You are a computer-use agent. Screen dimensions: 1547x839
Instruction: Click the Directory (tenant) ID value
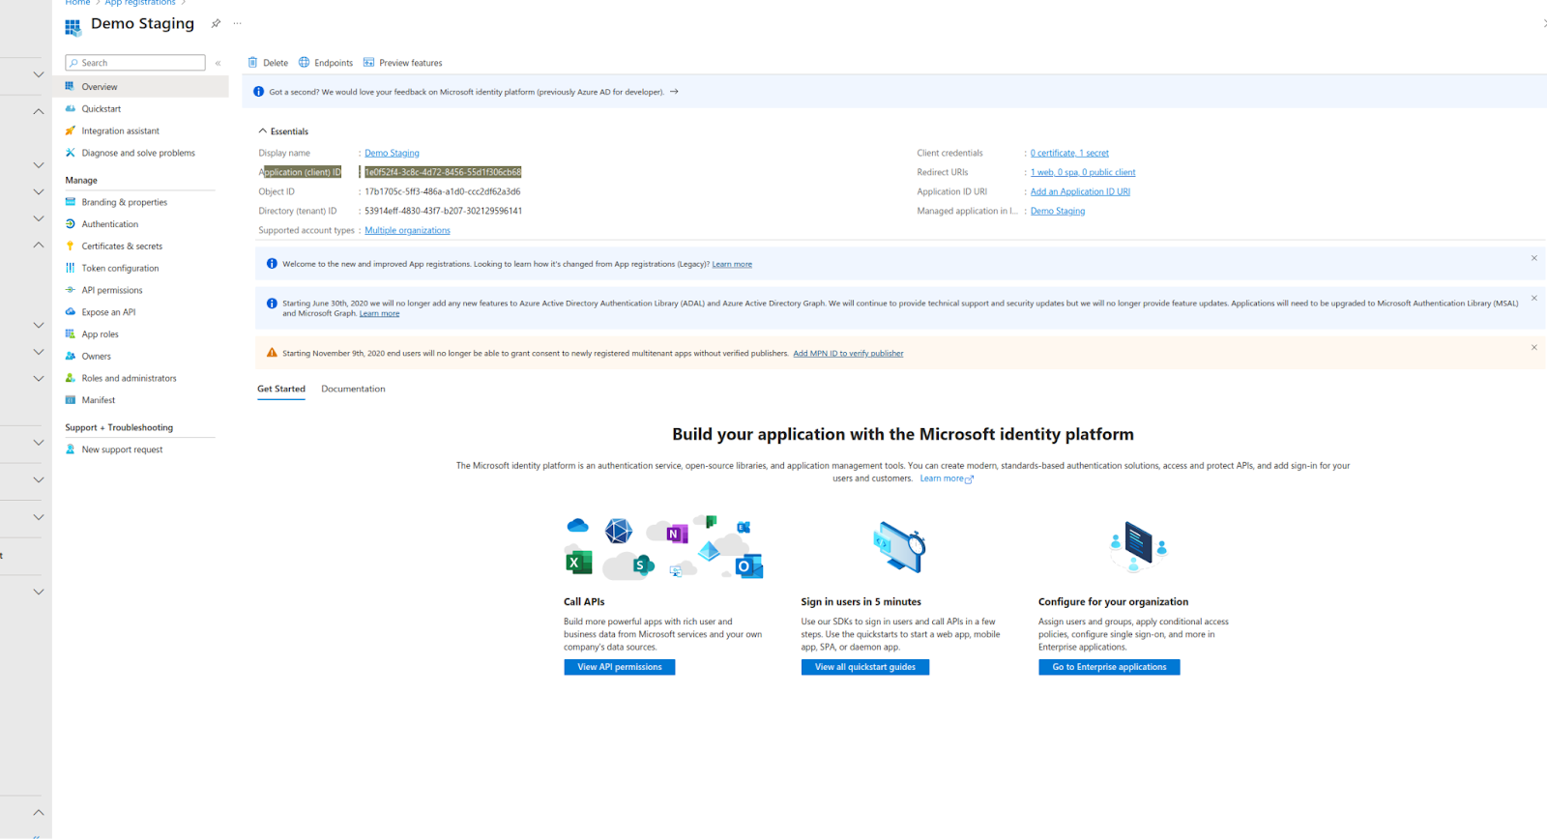click(x=443, y=211)
